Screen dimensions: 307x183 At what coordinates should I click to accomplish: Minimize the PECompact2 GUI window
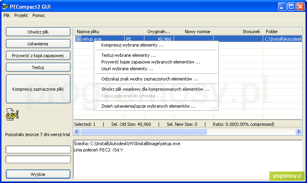(x=282, y=7)
